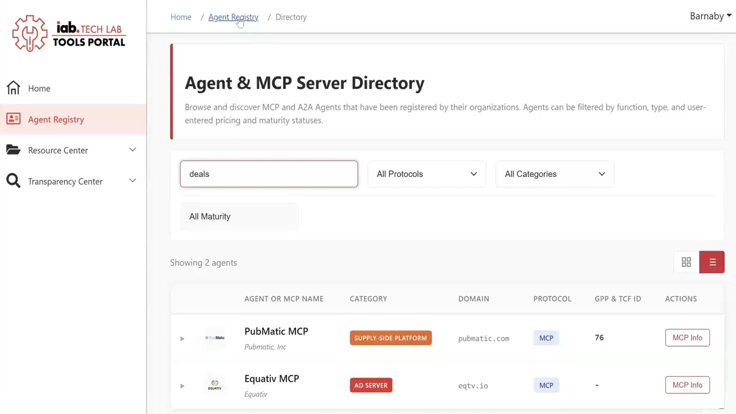Click the Home icon in the sidebar
Viewport: 736px width, 414px height.
[x=13, y=88]
